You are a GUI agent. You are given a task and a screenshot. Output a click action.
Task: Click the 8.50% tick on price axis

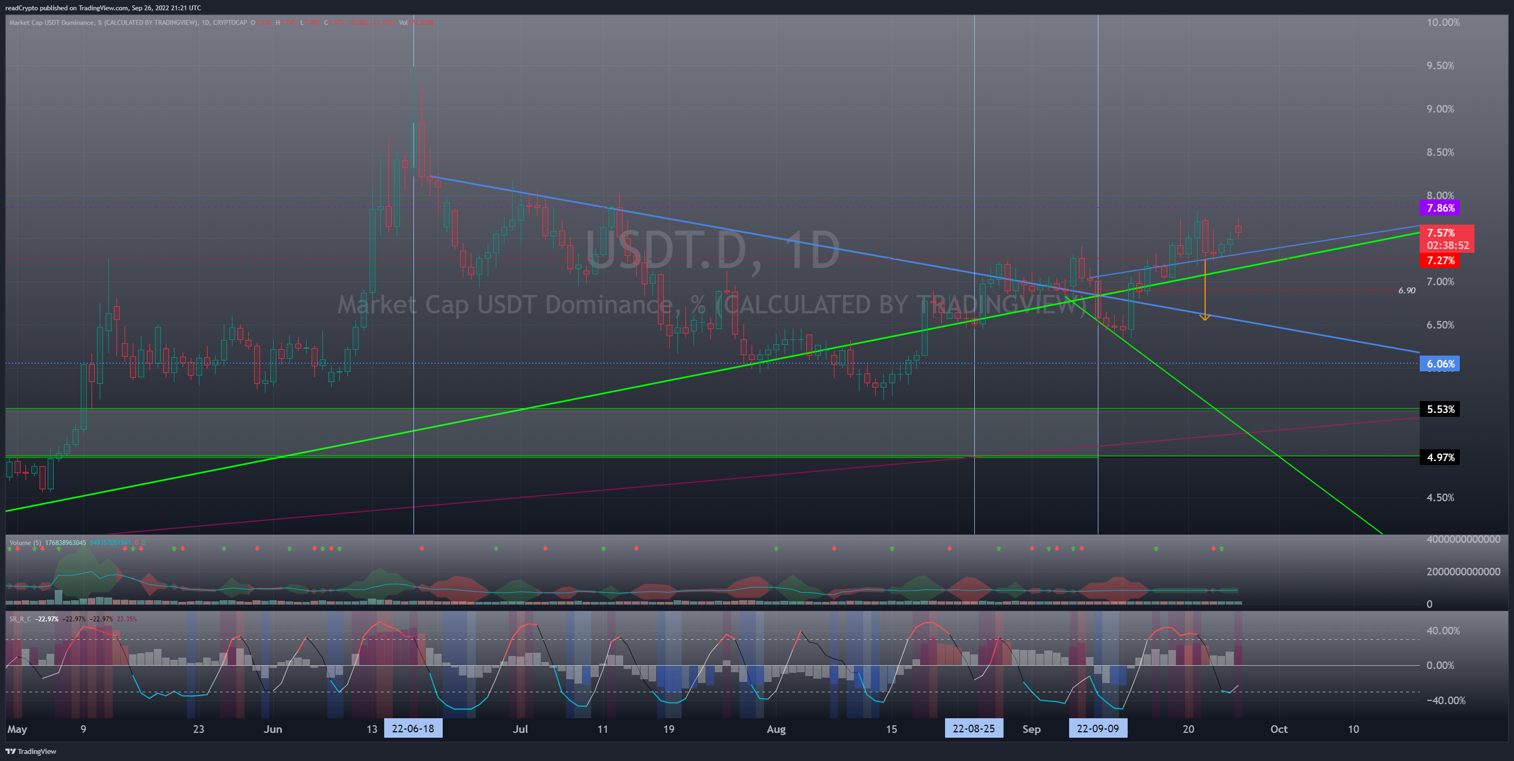[1440, 152]
